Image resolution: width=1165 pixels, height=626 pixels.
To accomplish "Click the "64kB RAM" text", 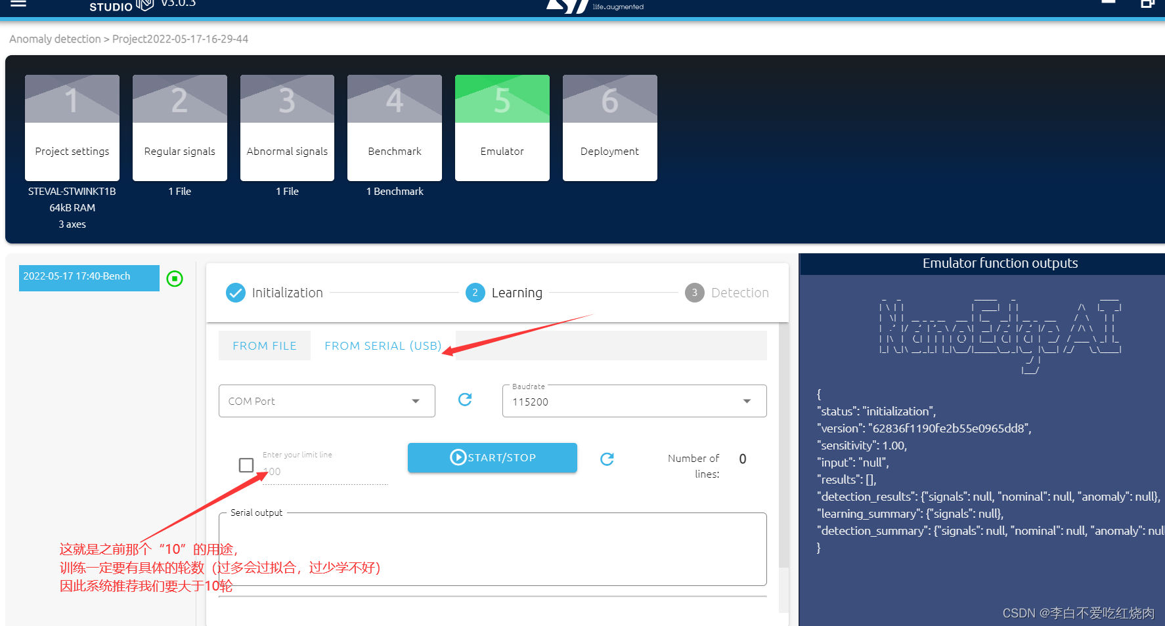I will pyautogui.click(x=72, y=208).
